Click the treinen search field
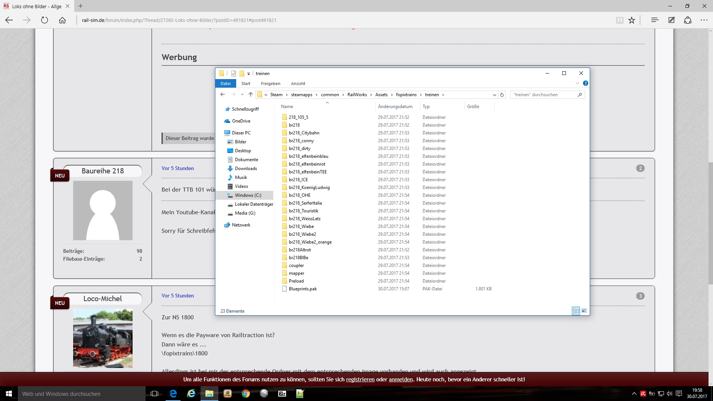713x401 pixels. point(544,95)
